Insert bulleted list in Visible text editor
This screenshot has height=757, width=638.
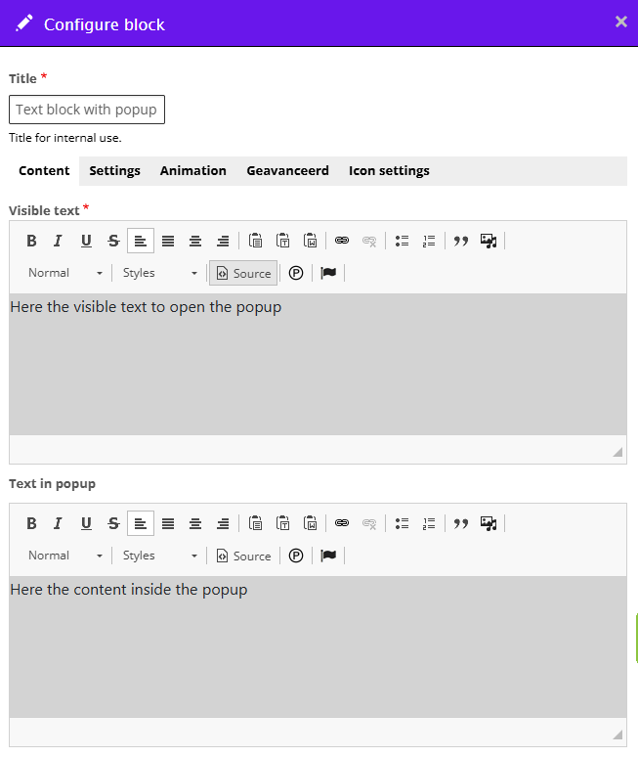(x=402, y=241)
